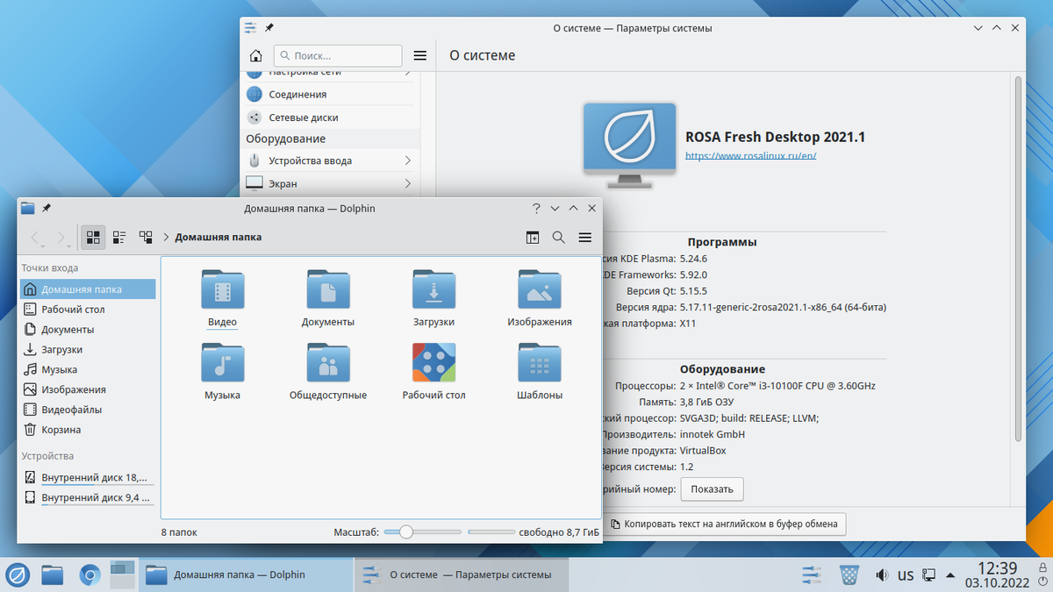Select Домашняя папка in Dolphin places panel
This screenshot has width=1053, height=592.
click(x=88, y=289)
